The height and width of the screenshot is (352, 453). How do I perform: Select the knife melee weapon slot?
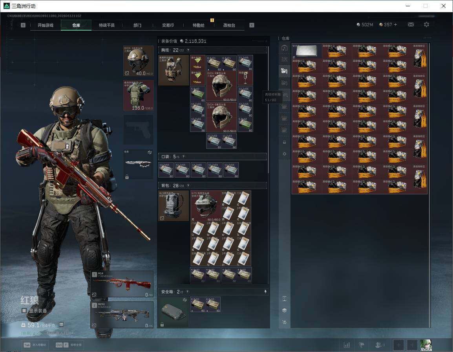point(139,164)
